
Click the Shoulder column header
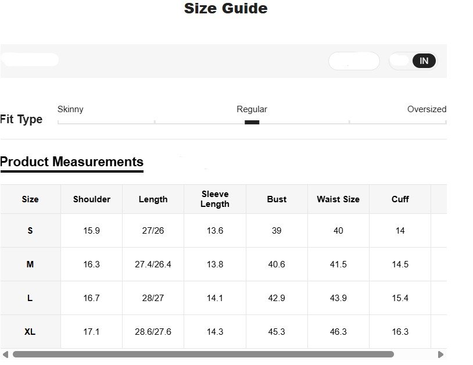(92, 199)
